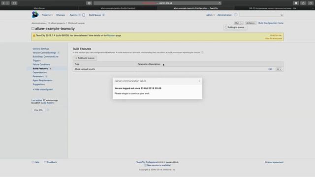Screen dimensions: 315x177
Task: Click help icon after Build Features description
Action: (202, 53)
